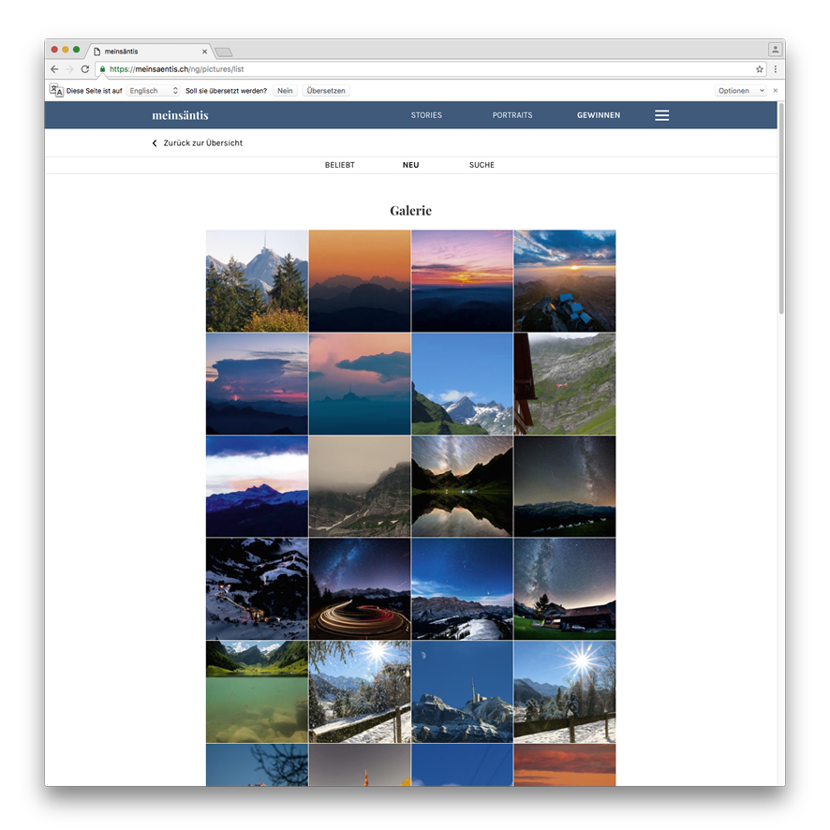Click the browser back arrow
Viewport: 830px width, 830px height.
(54, 69)
